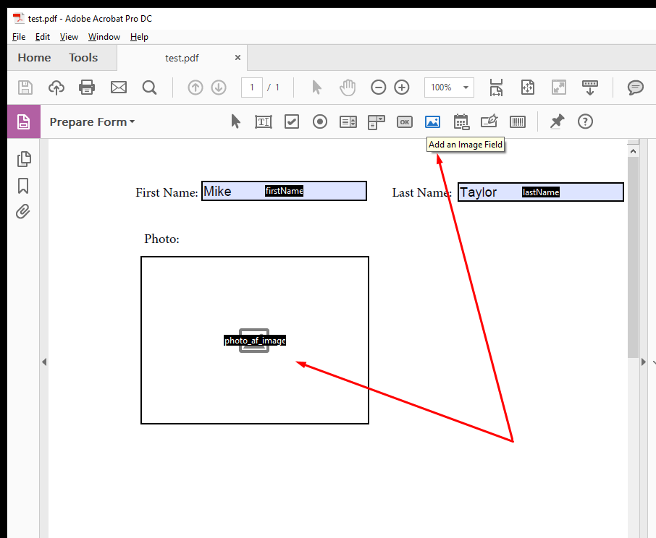Activate the Hand pan tool
The image size is (656, 538).
348,87
